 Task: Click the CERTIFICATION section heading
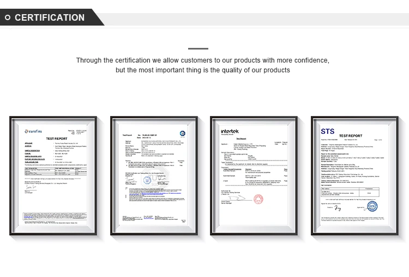pos(50,17)
